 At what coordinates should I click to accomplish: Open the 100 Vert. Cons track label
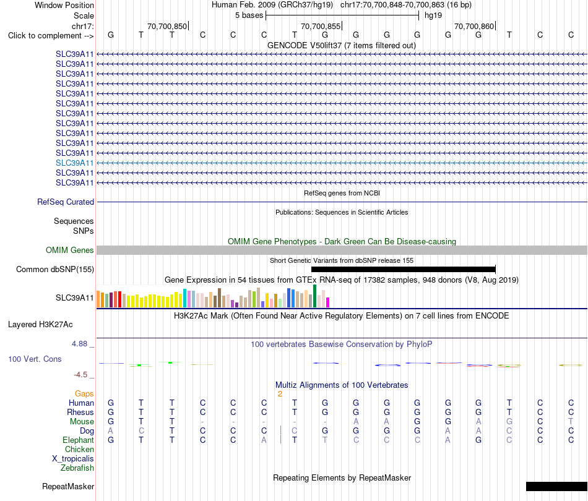click(x=35, y=359)
